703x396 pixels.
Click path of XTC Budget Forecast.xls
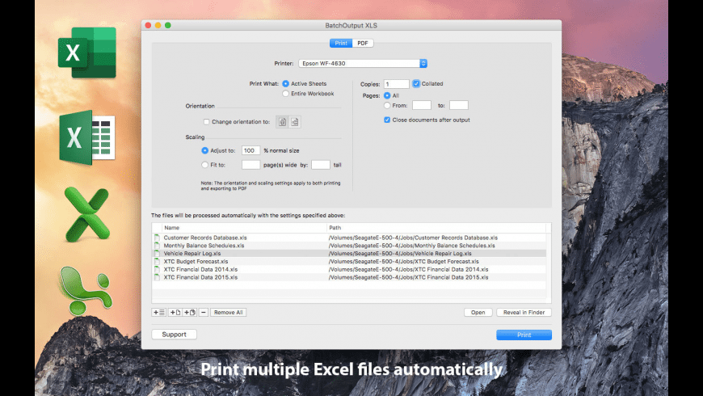click(403, 262)
